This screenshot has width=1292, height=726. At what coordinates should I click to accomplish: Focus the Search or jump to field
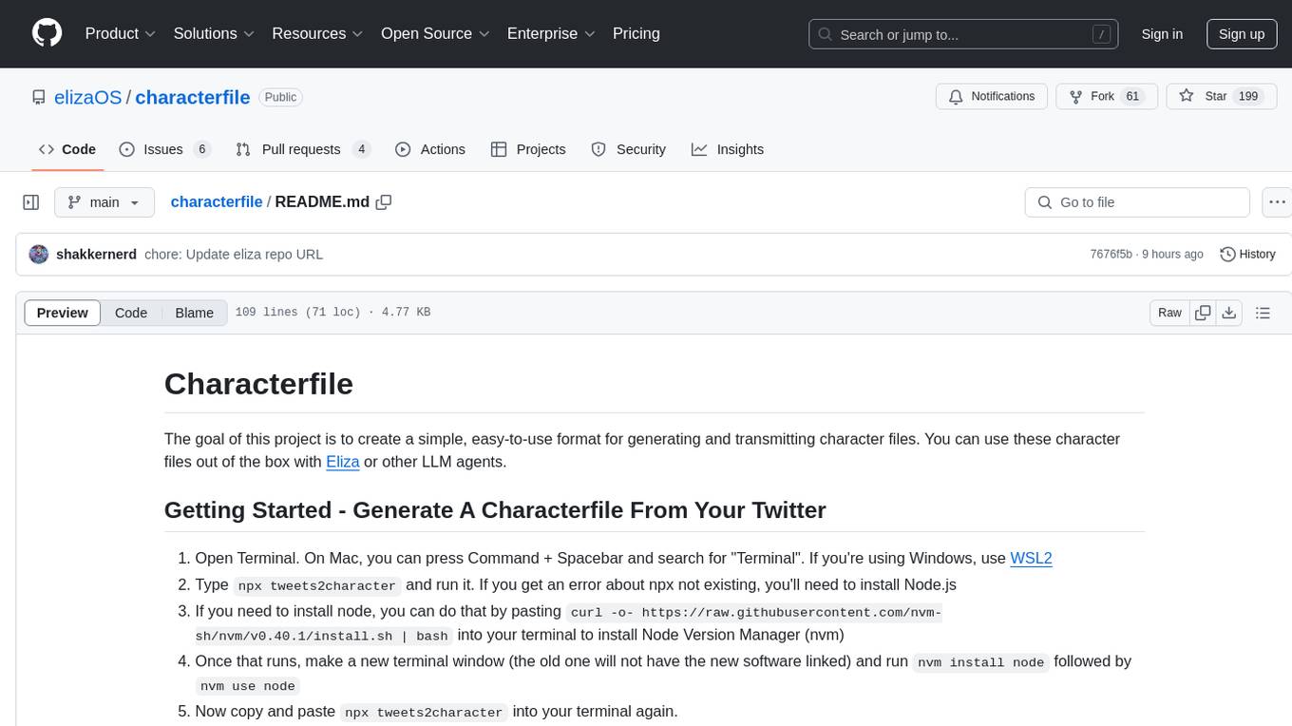tap(963, 34)
